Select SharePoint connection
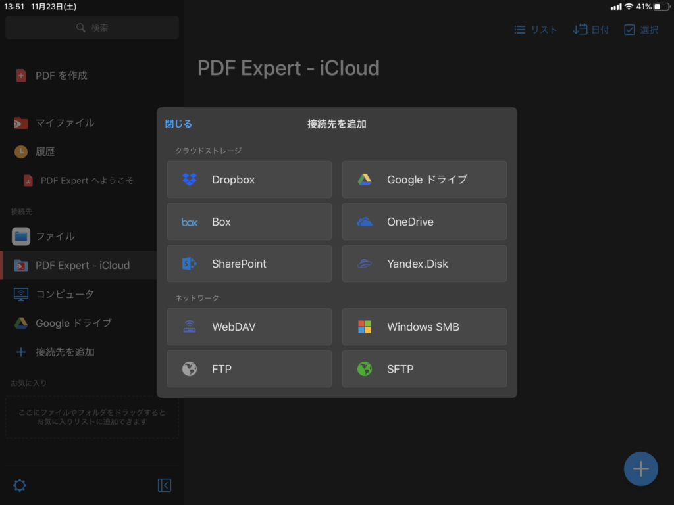 point(249,264)
